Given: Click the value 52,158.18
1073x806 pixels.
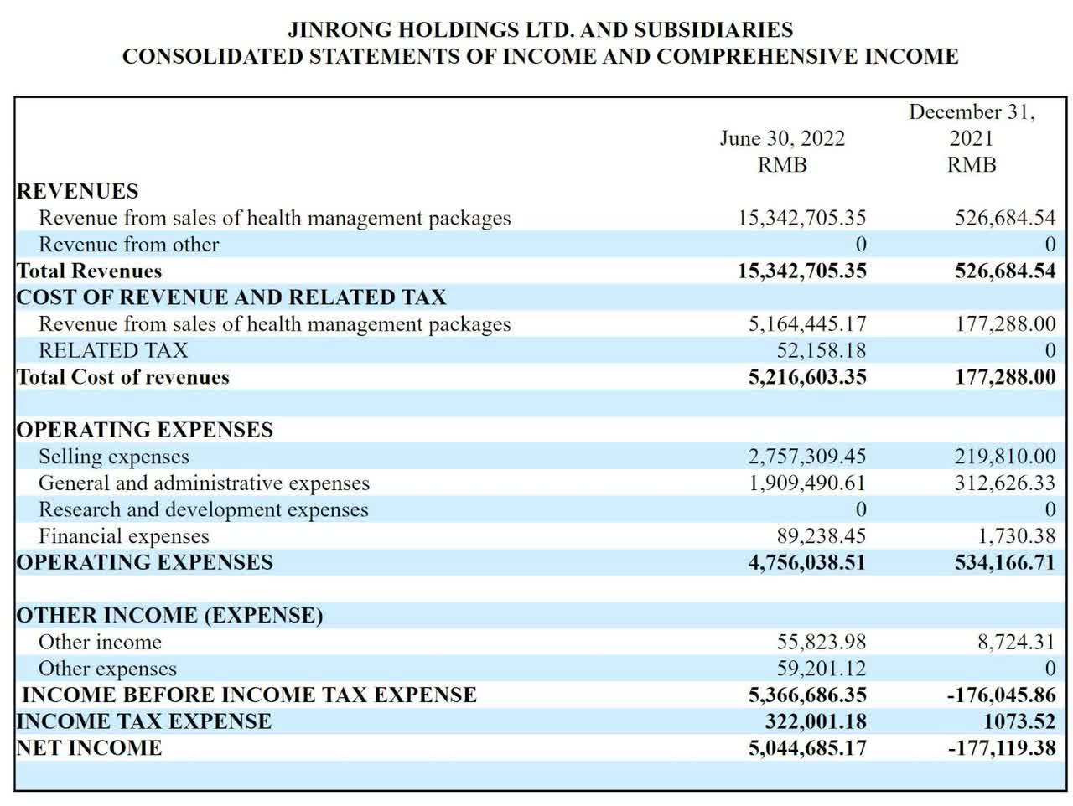Looking at the screenshot, I should (x=821, y=350).
